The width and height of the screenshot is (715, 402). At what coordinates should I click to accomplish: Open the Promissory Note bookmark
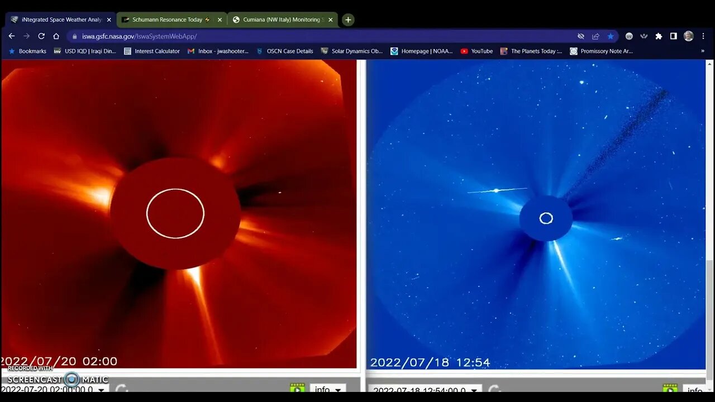(602, 51)
